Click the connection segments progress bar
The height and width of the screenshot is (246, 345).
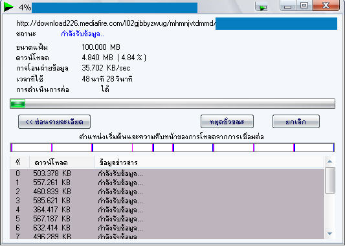(x=172, y=148)
